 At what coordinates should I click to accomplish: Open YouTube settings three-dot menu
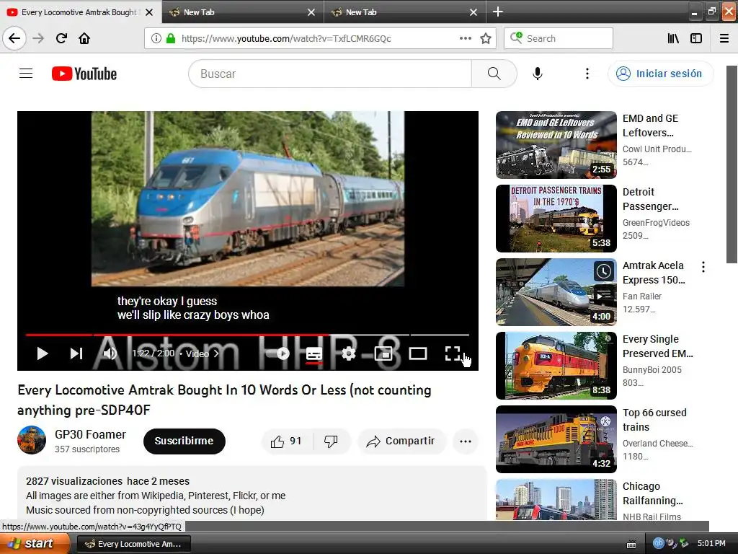coord(587,74)
